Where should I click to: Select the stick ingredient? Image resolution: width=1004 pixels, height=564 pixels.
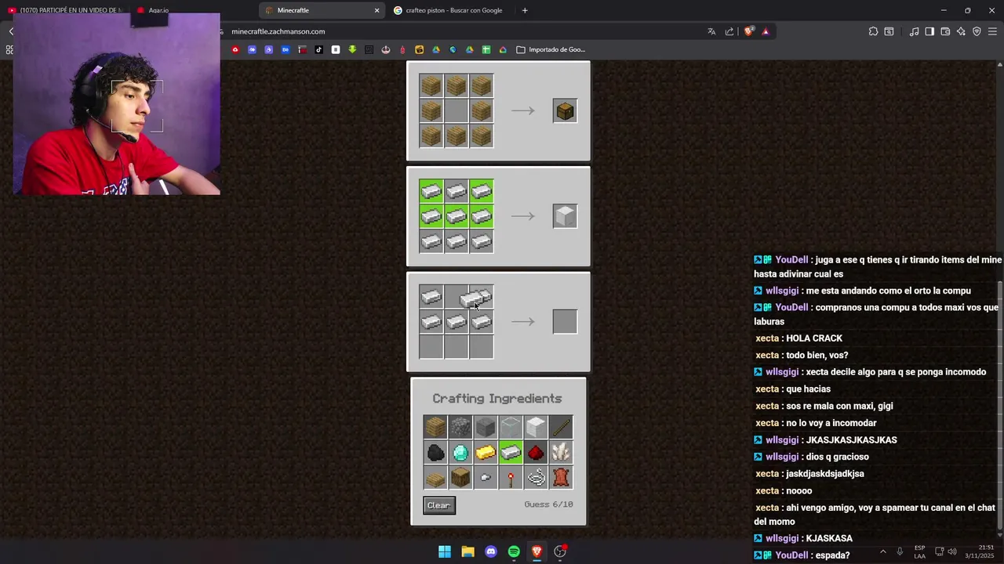561,427
